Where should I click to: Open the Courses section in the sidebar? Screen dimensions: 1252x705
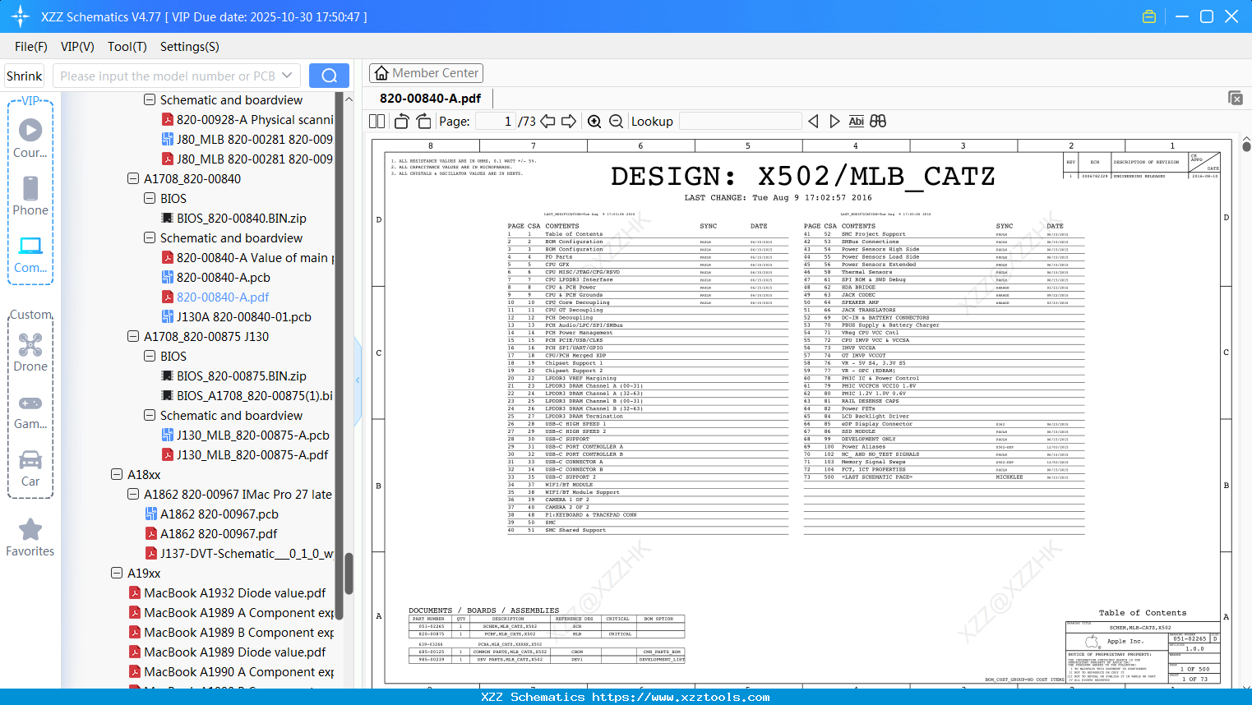(x=30, y=138)
